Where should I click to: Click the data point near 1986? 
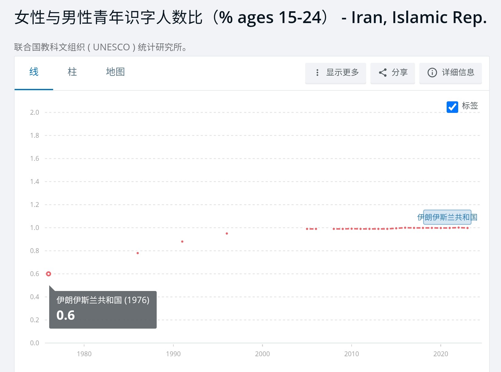pyautogui.click(x=138, y=253)
